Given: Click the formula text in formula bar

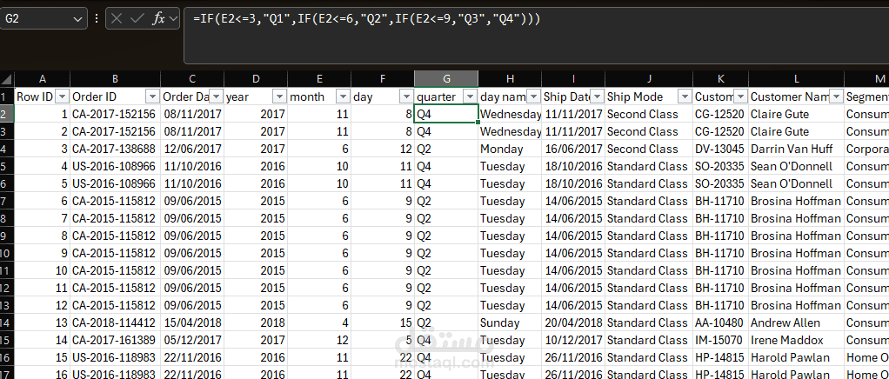Looking at the screenshot, I should (366, 19).
